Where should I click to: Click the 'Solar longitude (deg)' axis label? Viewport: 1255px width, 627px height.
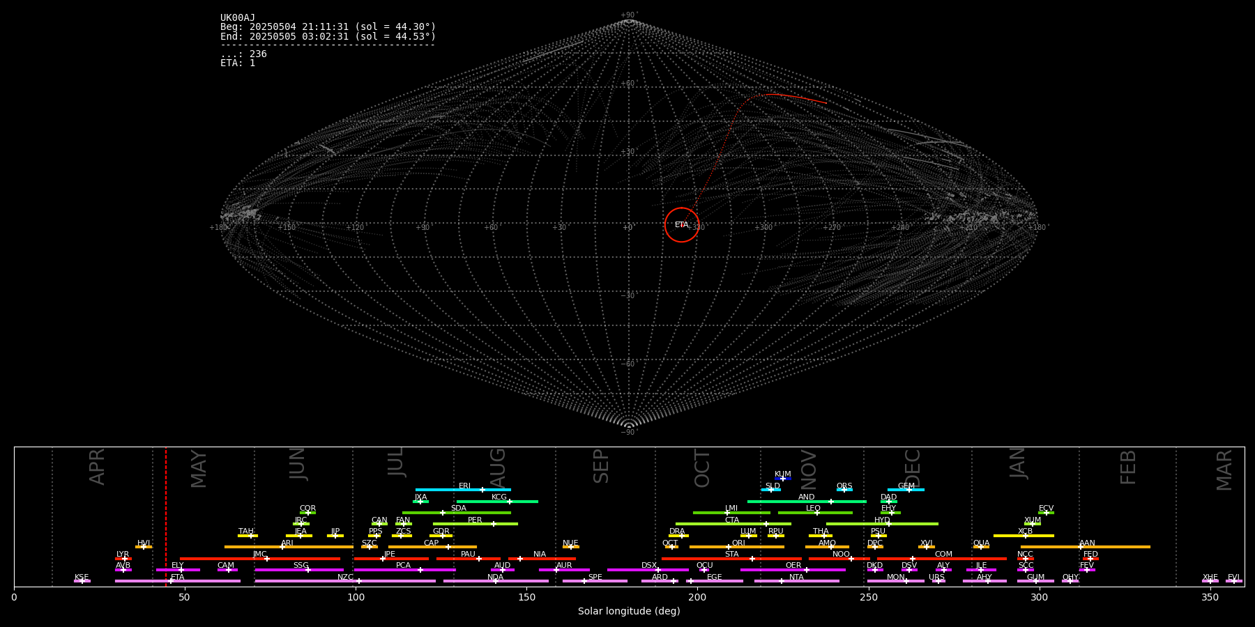tap(629, 611)
